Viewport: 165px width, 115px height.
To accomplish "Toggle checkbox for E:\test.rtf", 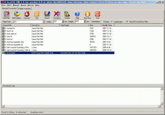I will pos(3,36).
